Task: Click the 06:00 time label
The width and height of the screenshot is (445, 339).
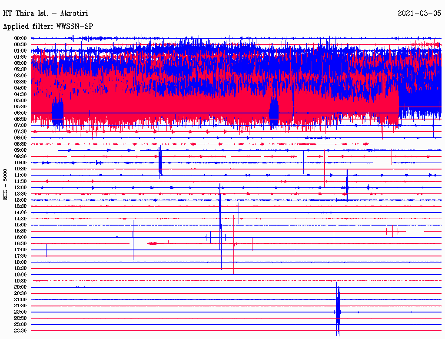Action: pos(20,113)
